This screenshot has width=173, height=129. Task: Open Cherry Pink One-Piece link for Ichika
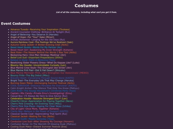41,106
